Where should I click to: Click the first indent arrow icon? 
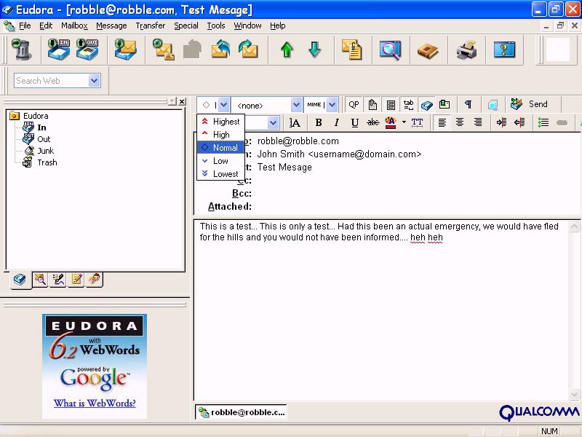501,122
